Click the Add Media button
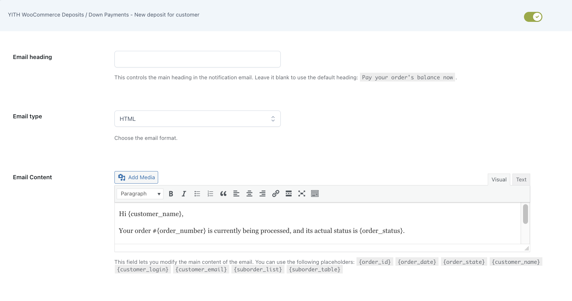 click(136, 177)
